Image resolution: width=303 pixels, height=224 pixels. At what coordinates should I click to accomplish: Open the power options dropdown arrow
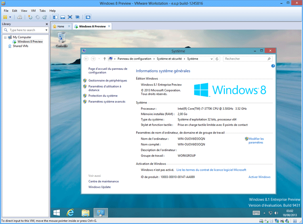click(10, 17)
